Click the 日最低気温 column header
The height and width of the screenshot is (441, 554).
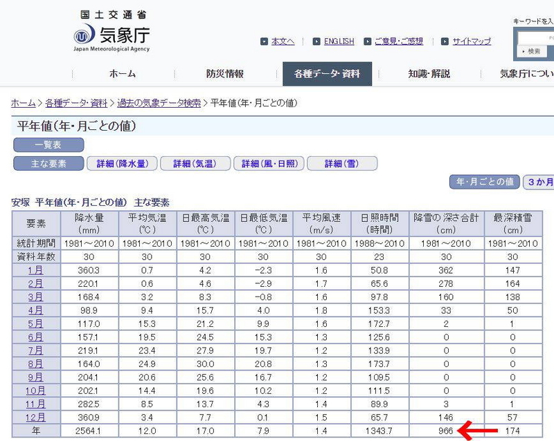click(x=264, y=224)
